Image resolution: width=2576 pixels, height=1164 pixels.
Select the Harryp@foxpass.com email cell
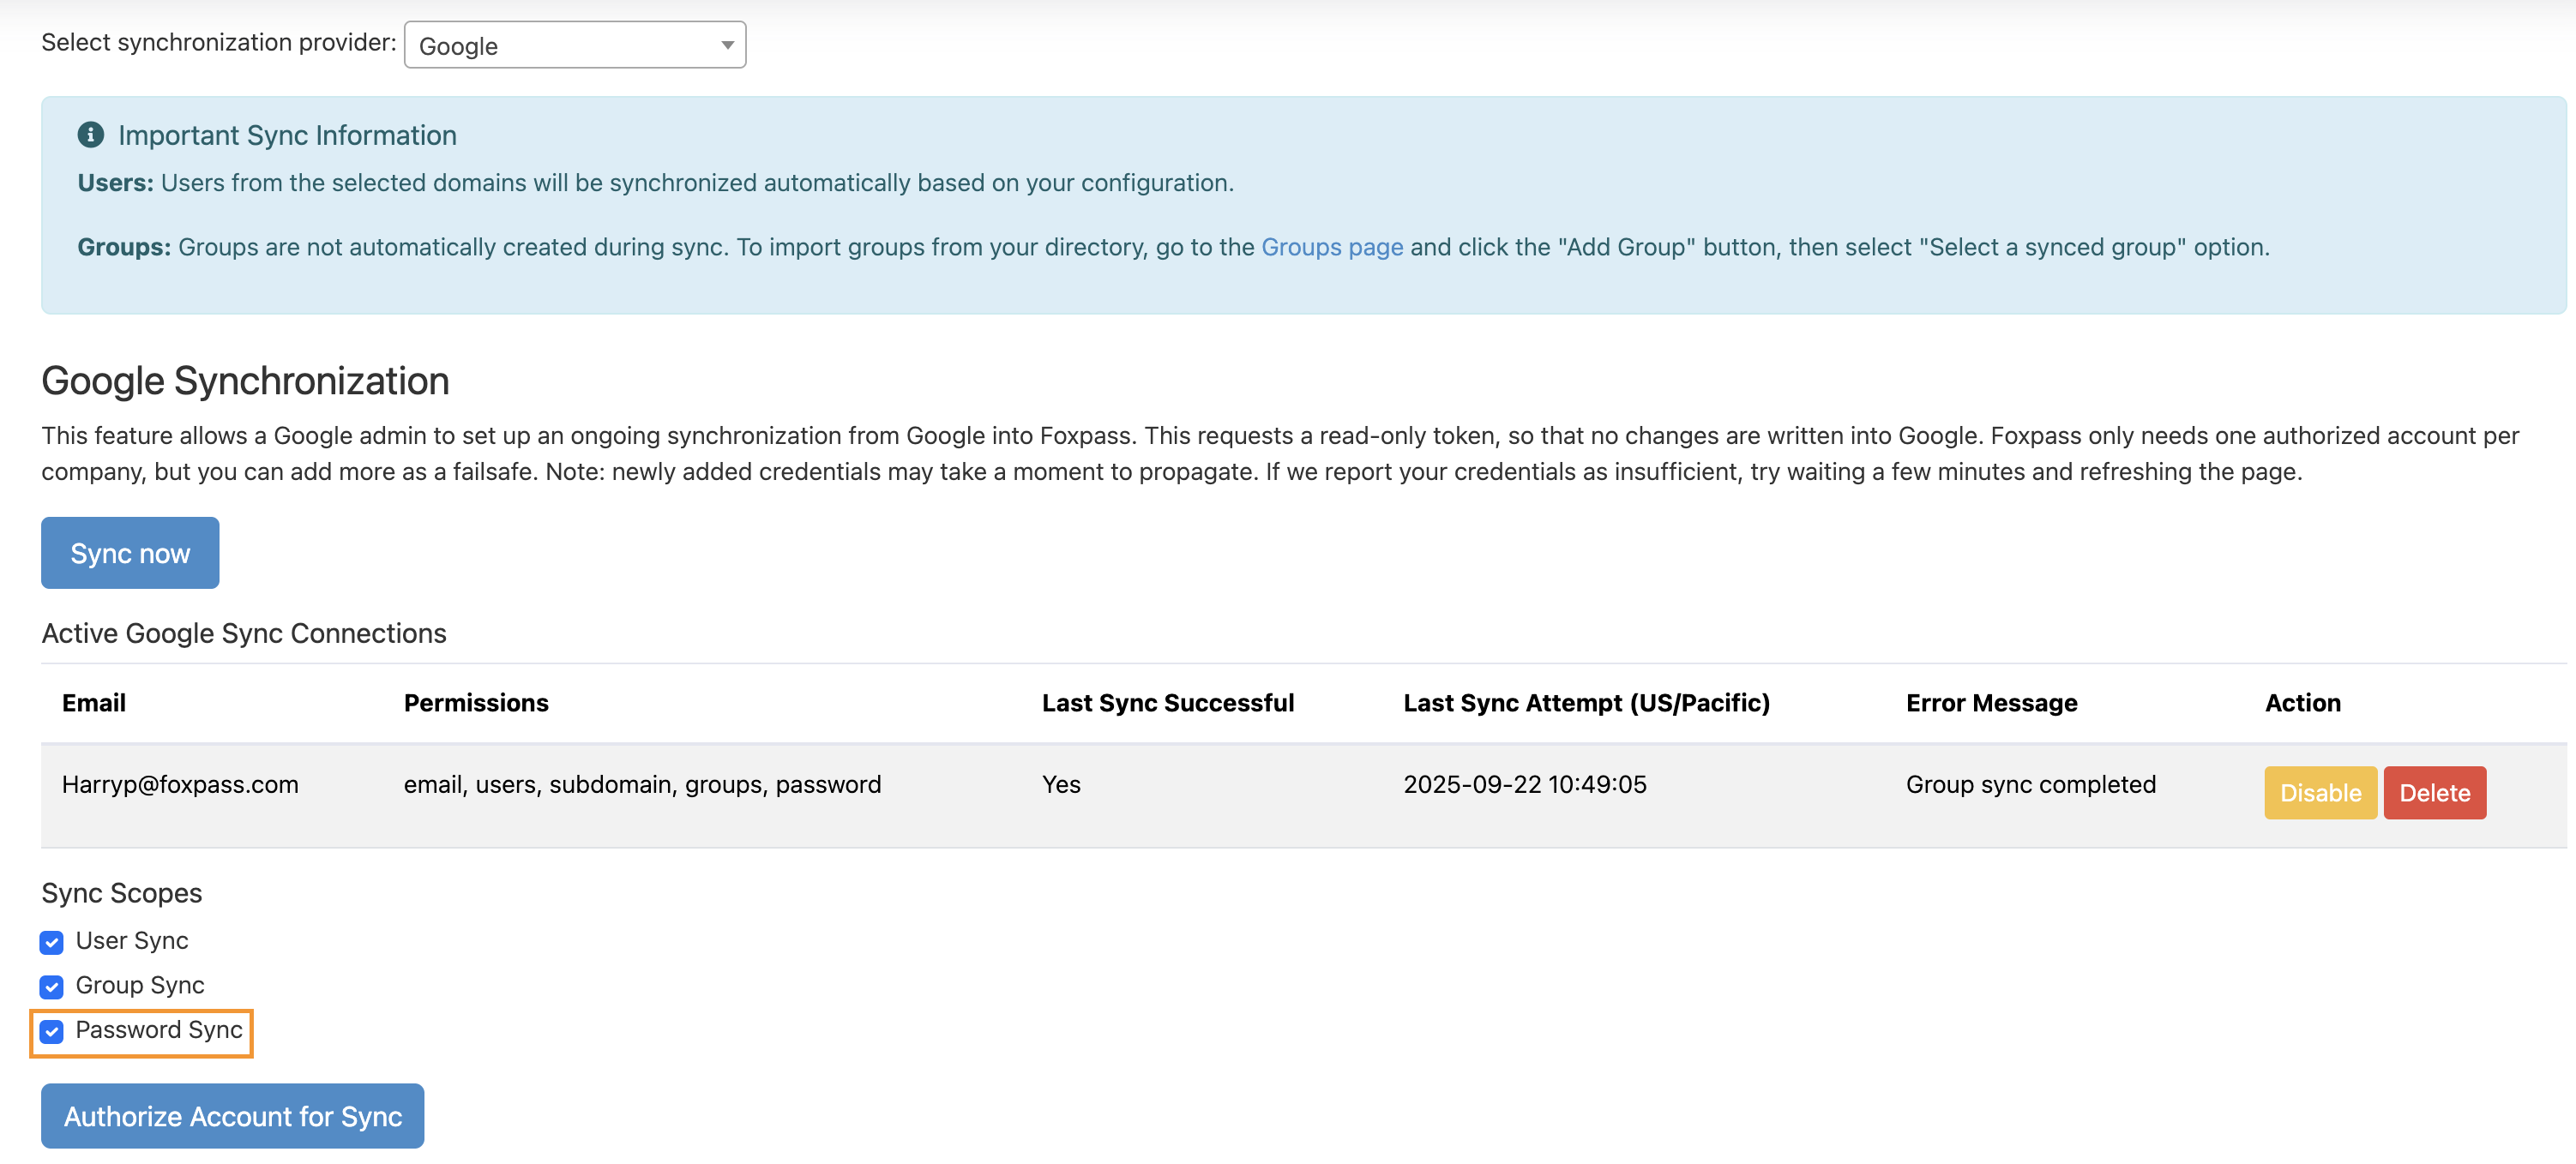pos(180,784)
